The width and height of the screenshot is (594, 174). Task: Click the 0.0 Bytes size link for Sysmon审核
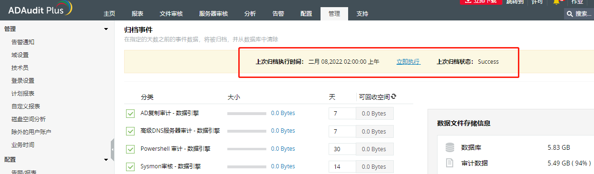coord(283,166)
